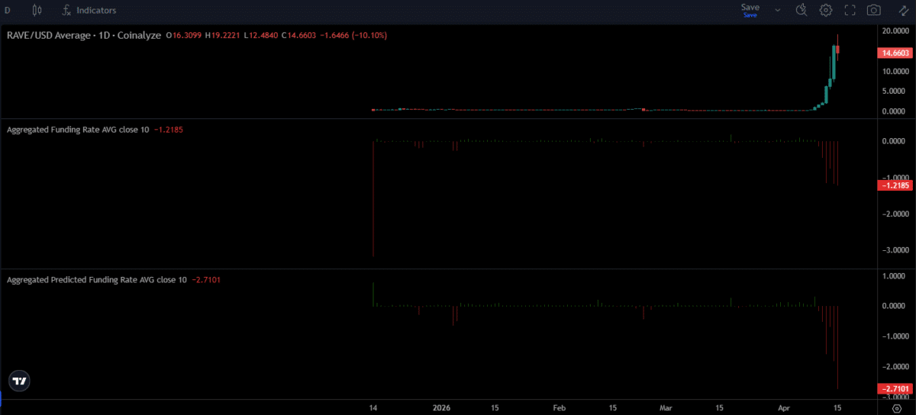Click the -1.2185 funding rate value tag on axis

(x=895, y=185)
